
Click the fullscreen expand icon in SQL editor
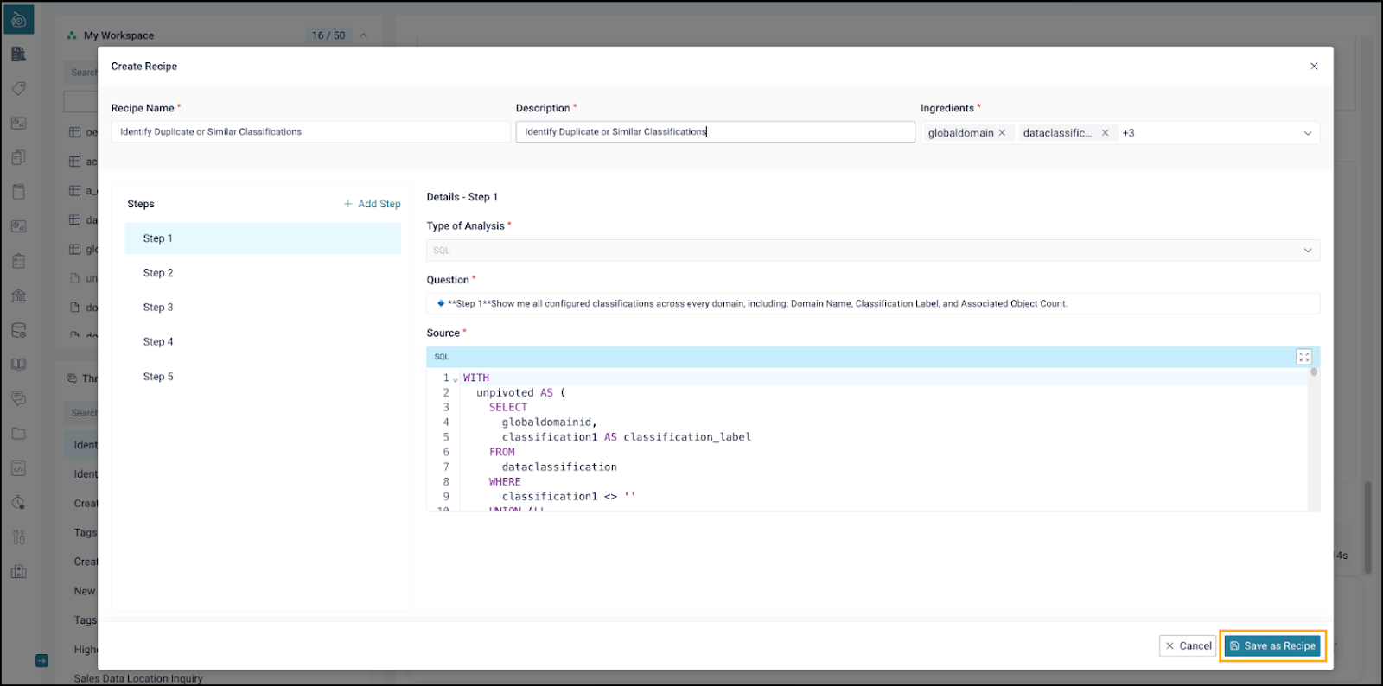tap(1303, 357)
